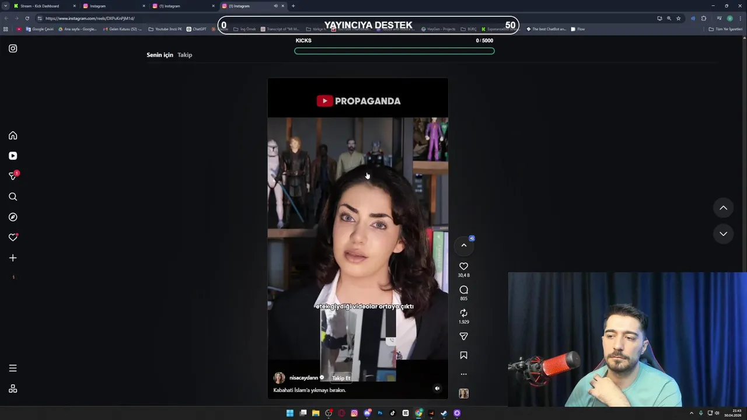Open the reel comments bubble icon

pos(464,290)
